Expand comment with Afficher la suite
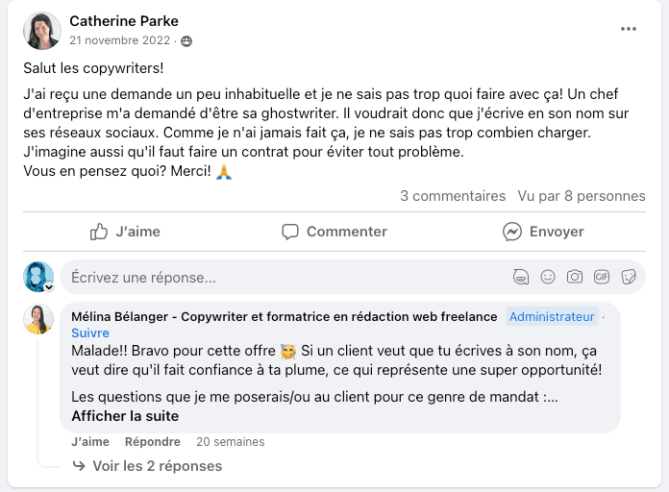669x492 pixels. 125,416
